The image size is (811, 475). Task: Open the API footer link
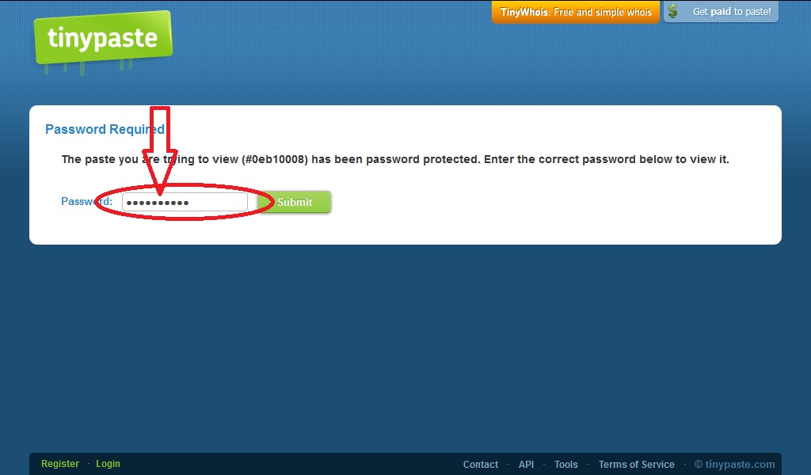pyautogui.click(x=526, y=464)
